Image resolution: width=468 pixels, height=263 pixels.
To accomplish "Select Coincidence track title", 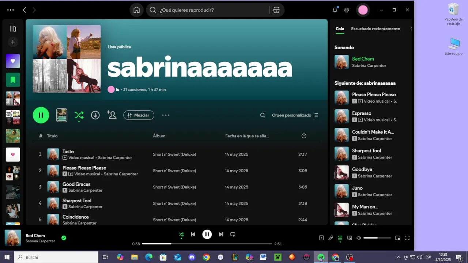I will click(76, 217).
